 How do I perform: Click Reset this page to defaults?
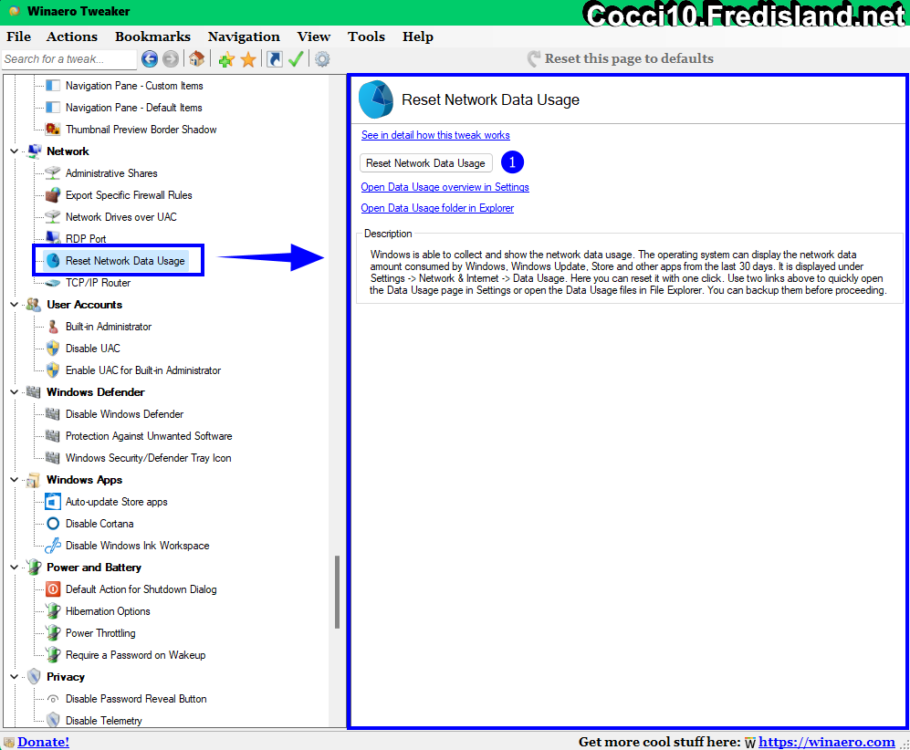tap(621, 58)
